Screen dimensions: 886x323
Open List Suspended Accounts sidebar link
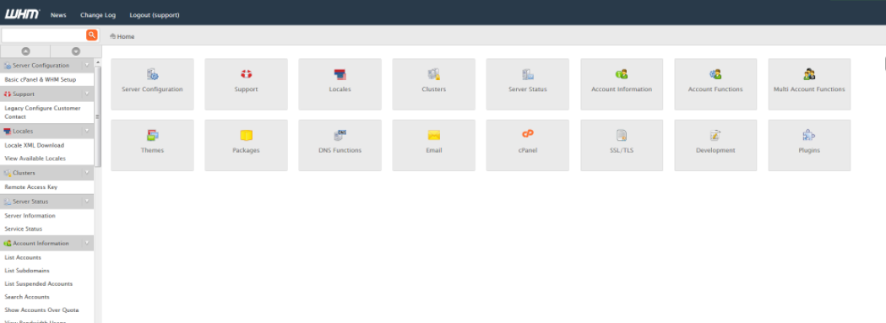[38, 284]
